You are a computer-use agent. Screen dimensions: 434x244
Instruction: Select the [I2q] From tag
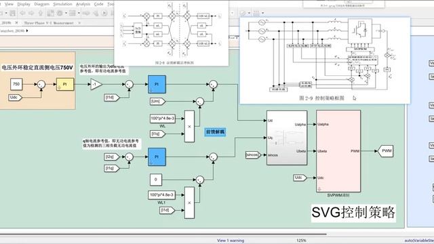point(112,157)
